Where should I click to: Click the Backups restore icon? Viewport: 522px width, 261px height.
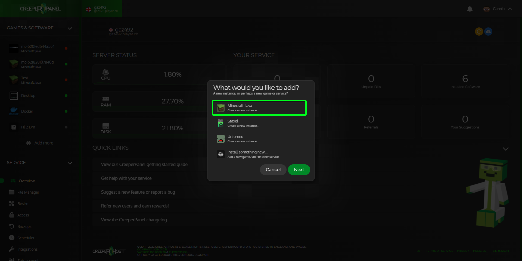pos(12,226)
